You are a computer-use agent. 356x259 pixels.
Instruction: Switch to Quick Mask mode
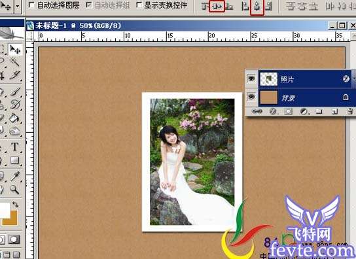14,239
